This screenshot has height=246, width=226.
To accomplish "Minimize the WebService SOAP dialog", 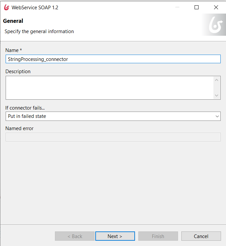I will coord(177,7).
